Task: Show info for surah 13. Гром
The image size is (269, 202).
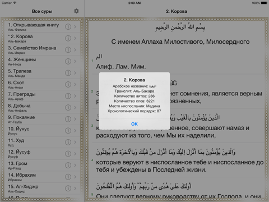Action: [68, 166]
